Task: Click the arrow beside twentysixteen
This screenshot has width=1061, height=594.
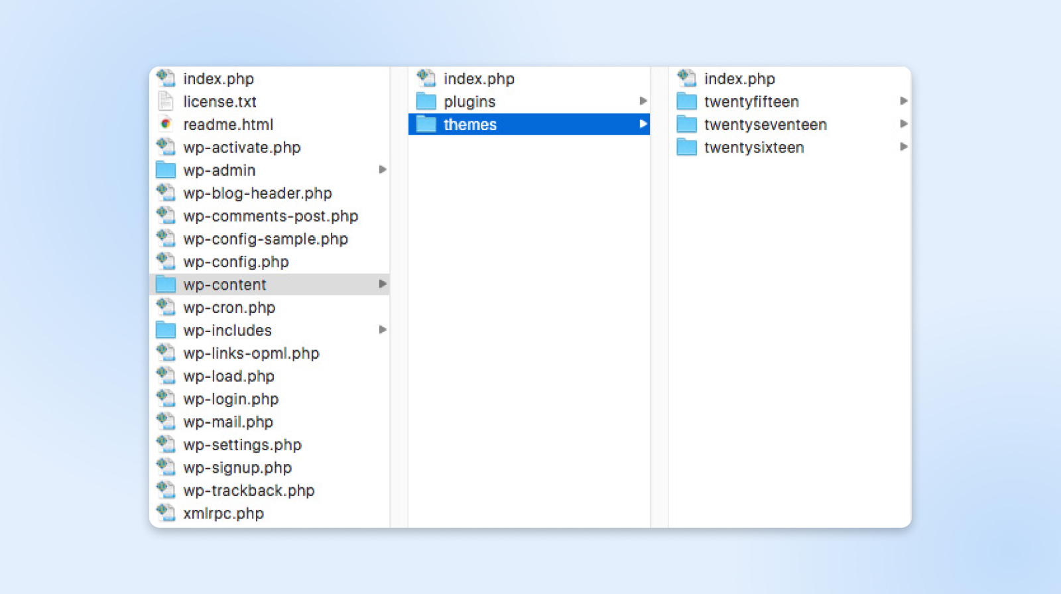Action: tap(903, 147)
